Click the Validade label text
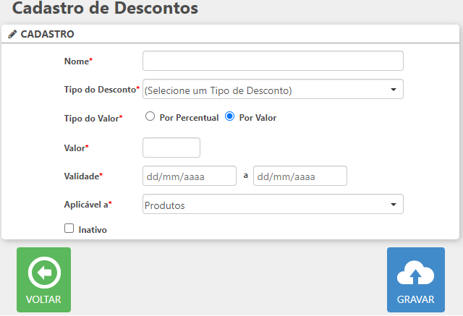The image size is (463, 316). click(x=83, y=176)
